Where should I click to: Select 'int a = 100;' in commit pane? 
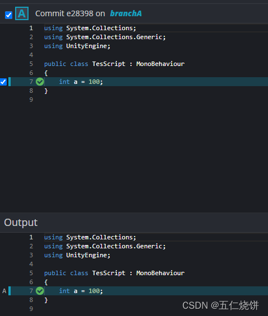81,82
